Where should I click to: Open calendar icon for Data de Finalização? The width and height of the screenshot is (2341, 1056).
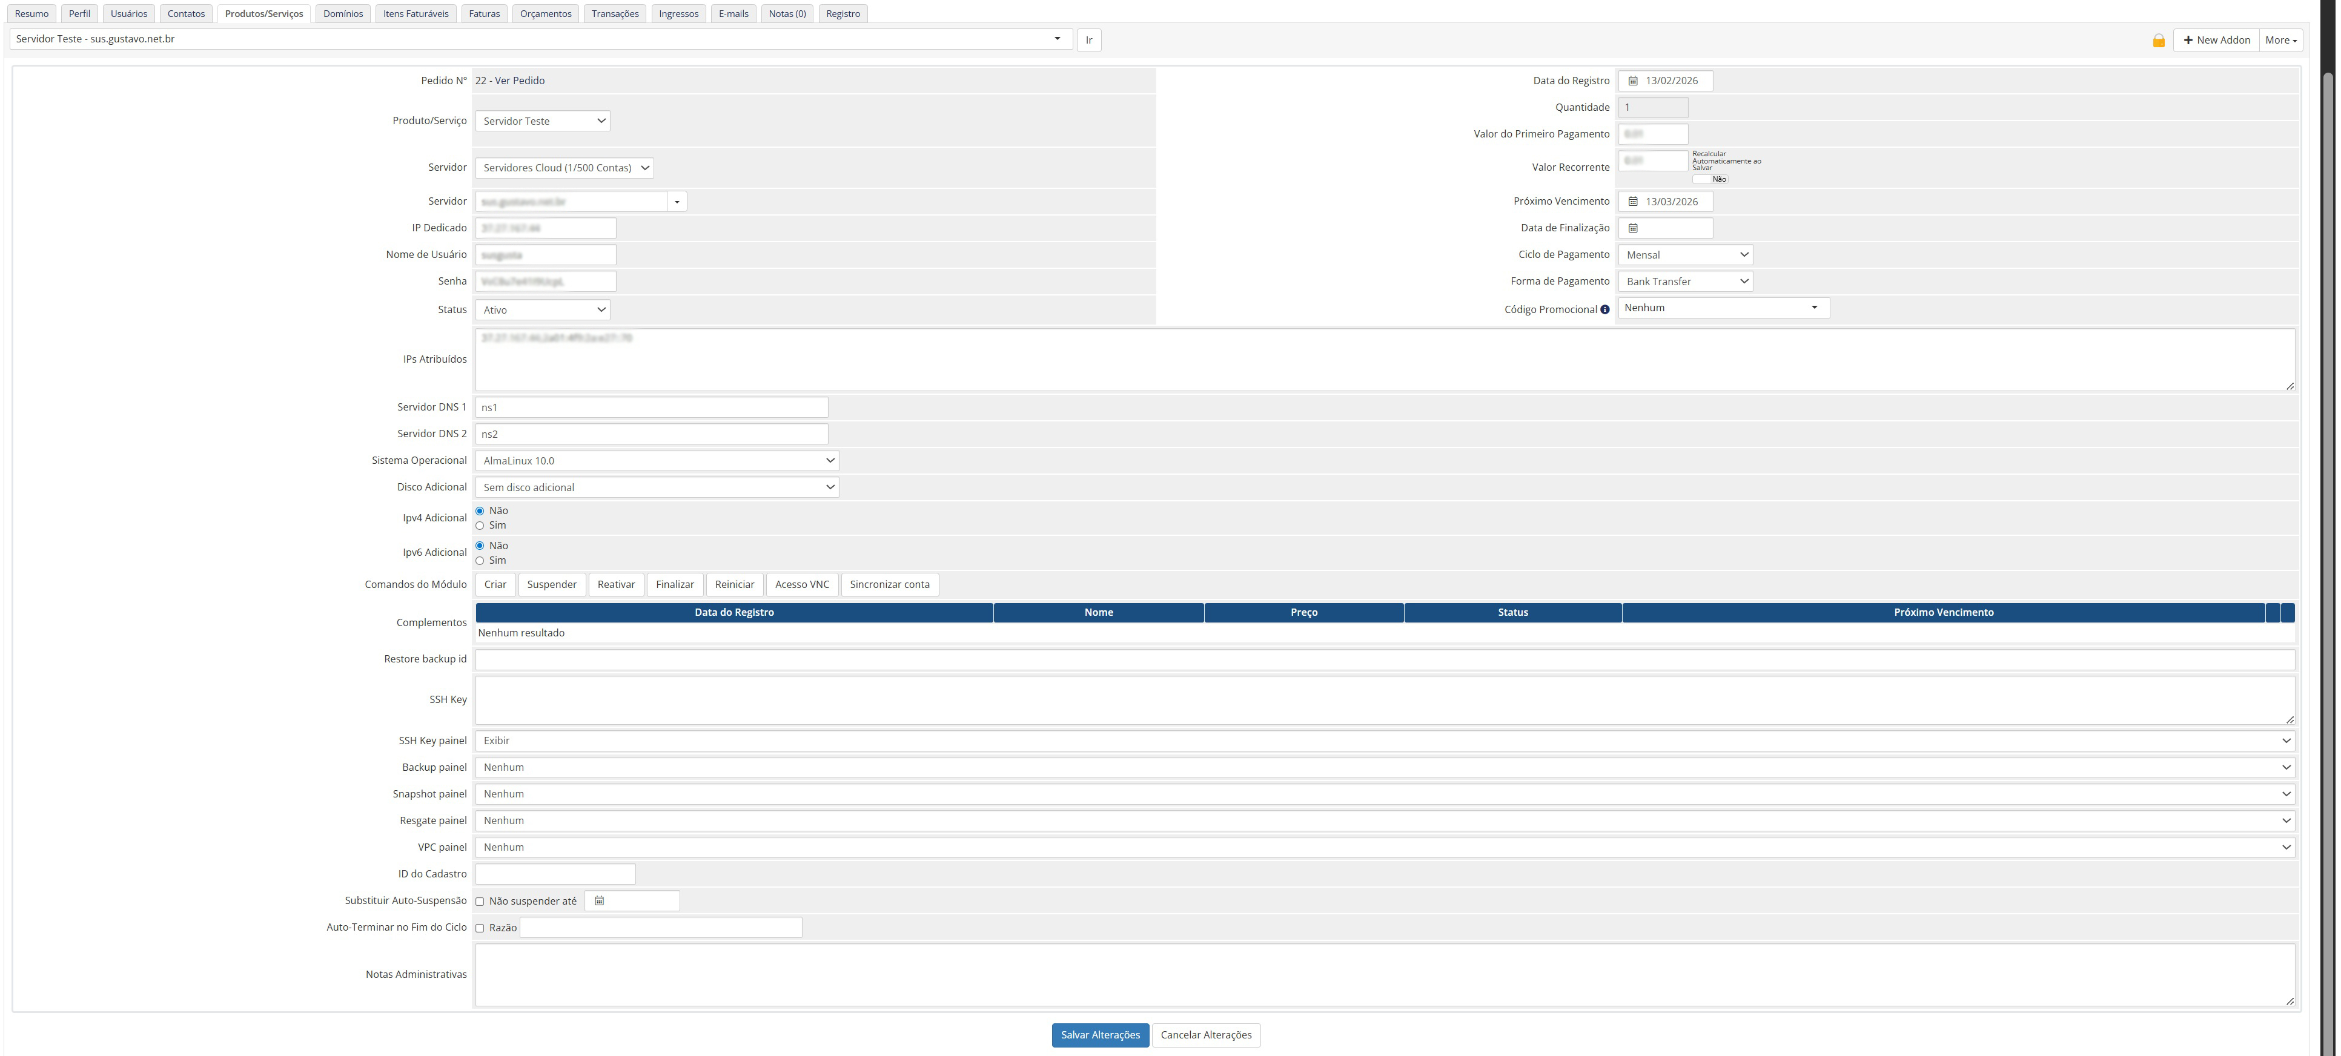pyautogui.click(x=1633, y=228)
